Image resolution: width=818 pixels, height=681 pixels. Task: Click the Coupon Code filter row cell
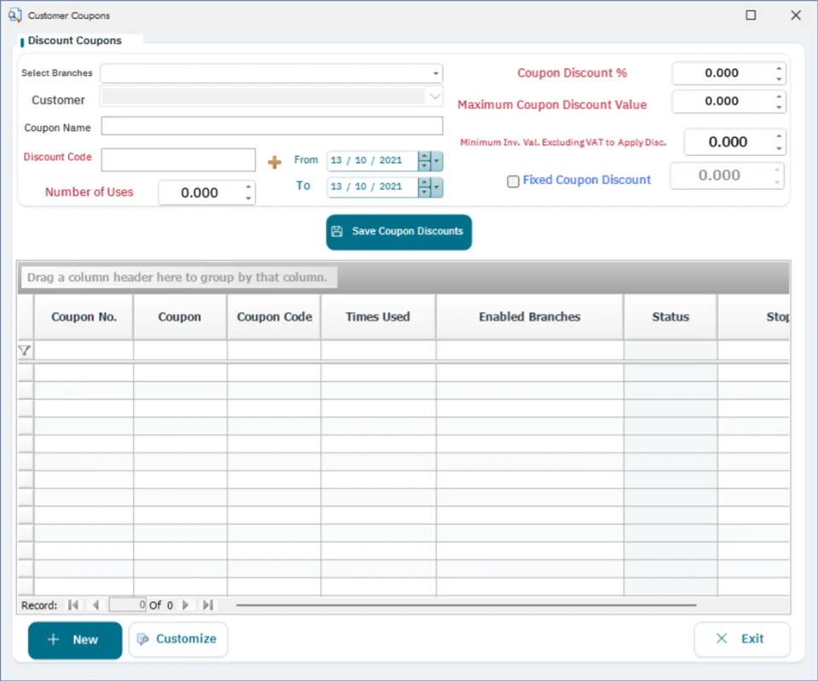coord(274,350)
